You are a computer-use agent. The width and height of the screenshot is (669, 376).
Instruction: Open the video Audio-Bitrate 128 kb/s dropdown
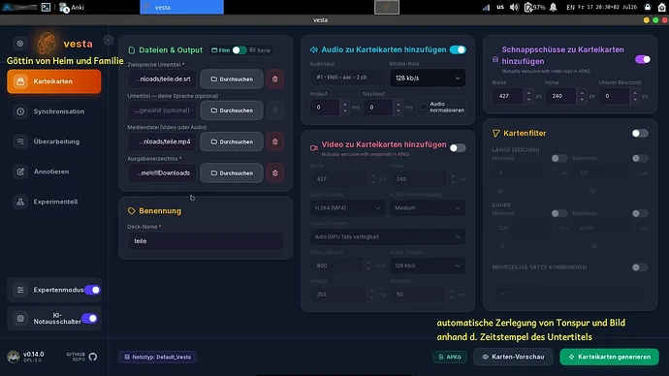point(428,266)
